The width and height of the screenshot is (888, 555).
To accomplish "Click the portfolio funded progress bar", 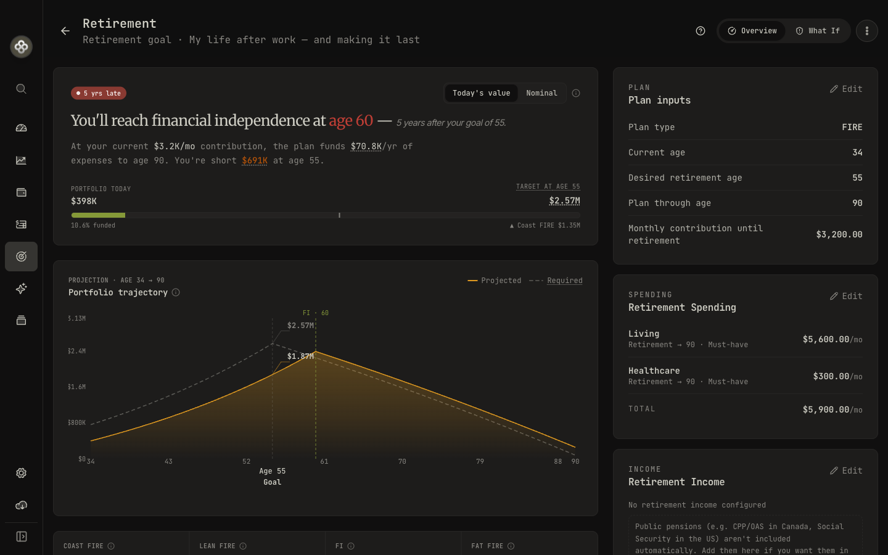I will (x=326, y=215).
